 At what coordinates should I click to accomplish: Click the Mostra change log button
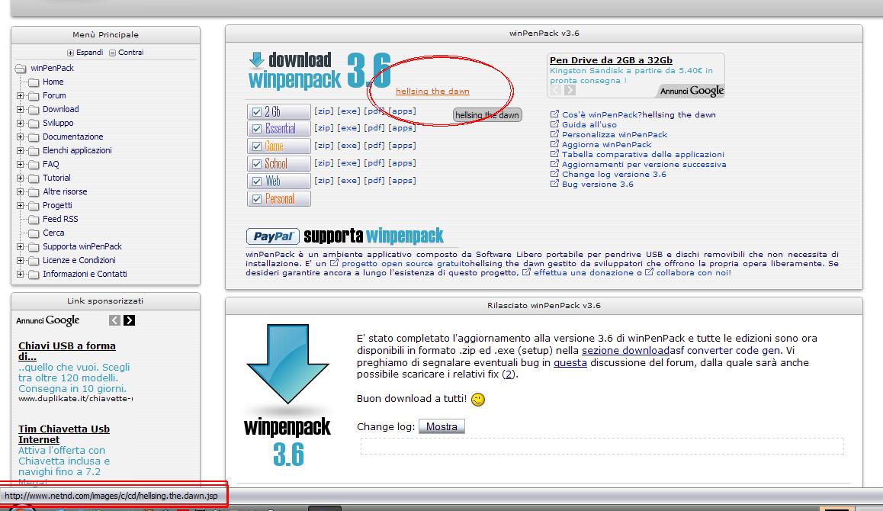441,427
